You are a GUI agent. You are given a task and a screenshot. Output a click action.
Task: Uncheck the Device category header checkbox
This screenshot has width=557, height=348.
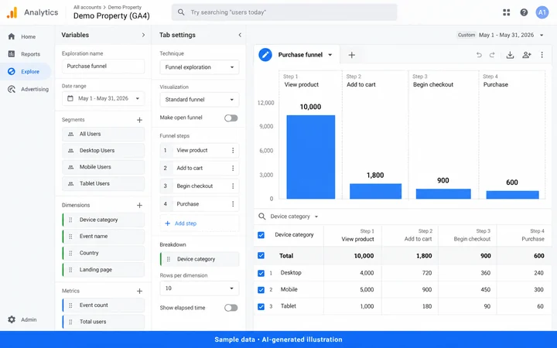point(261,235)
